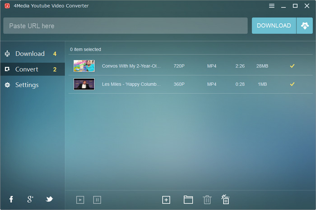Open the hamburger menu in the title bar
Image resolution: width=316 pixels, height=210 pixels.
(272, 6)
